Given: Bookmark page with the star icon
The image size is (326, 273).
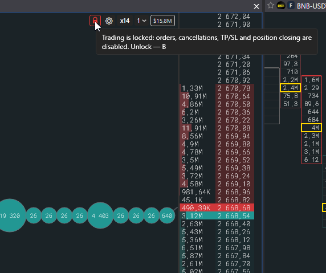Looking at the screenshot, I should point(271,5).
